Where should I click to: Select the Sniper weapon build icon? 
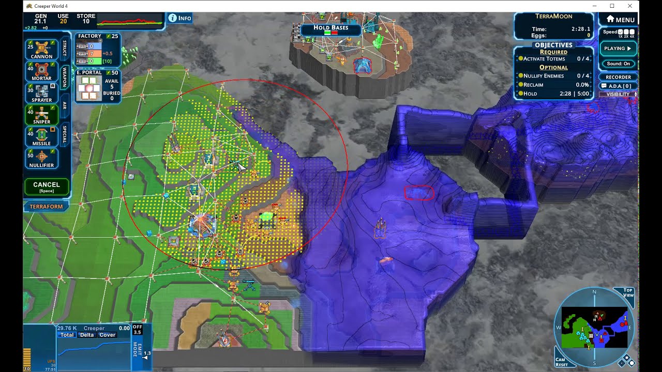(41, 115)
